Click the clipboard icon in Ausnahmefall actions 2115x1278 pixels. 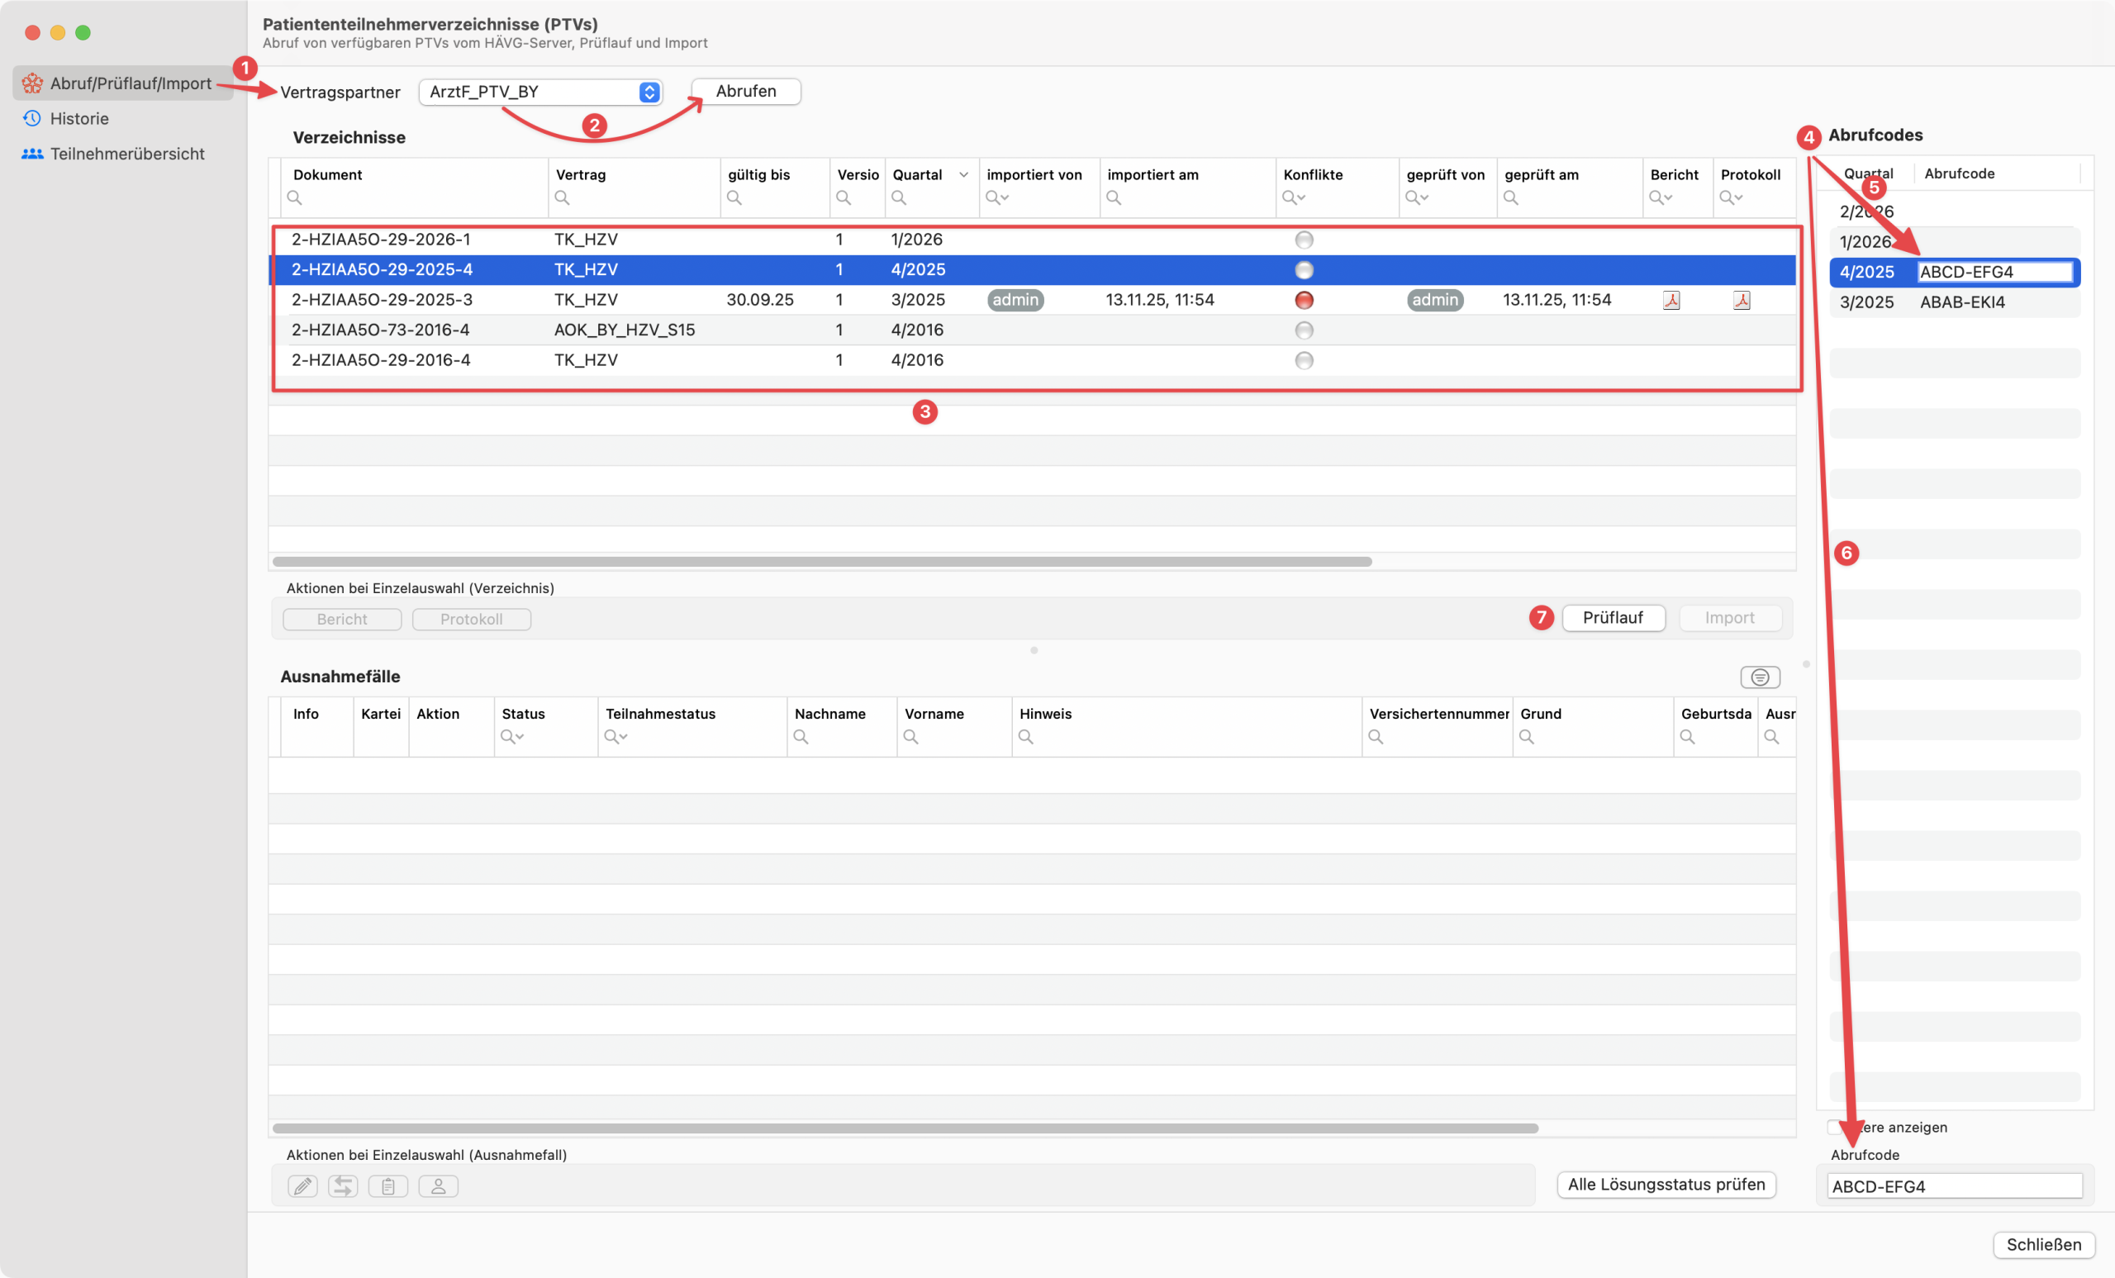pos(388,1186)
